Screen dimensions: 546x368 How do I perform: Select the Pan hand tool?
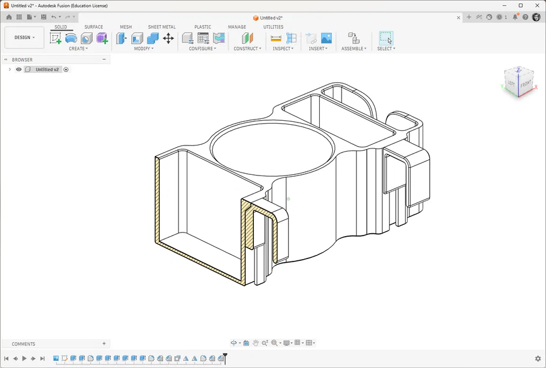[x=256, y=343]
